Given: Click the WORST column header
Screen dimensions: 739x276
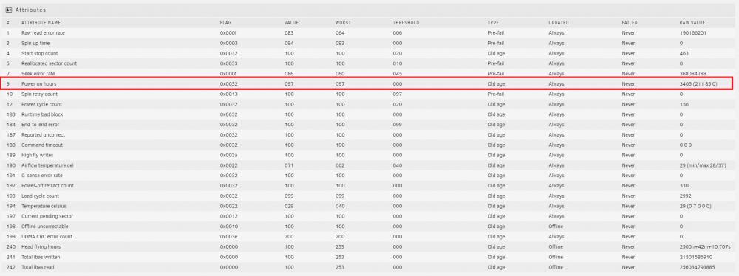Looking at the screenshot, I should coord(343,23).
